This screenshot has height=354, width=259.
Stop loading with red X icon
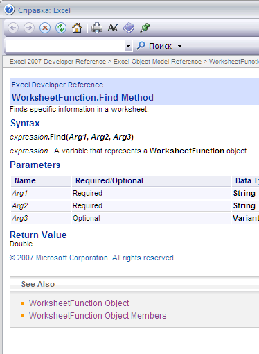45,28
